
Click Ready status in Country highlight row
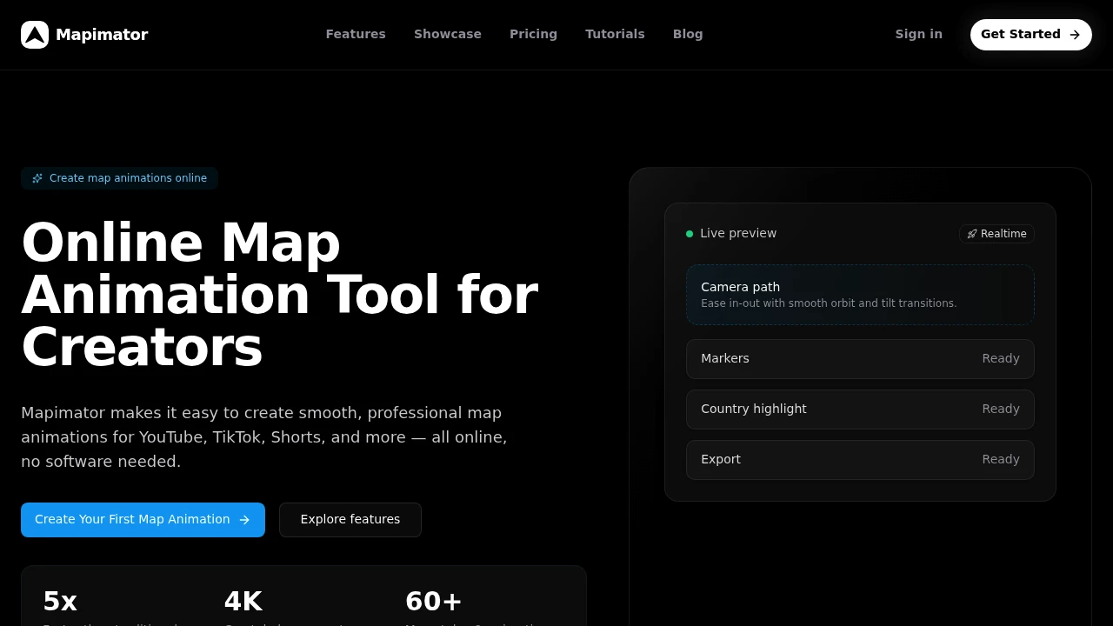[1001, 409]
